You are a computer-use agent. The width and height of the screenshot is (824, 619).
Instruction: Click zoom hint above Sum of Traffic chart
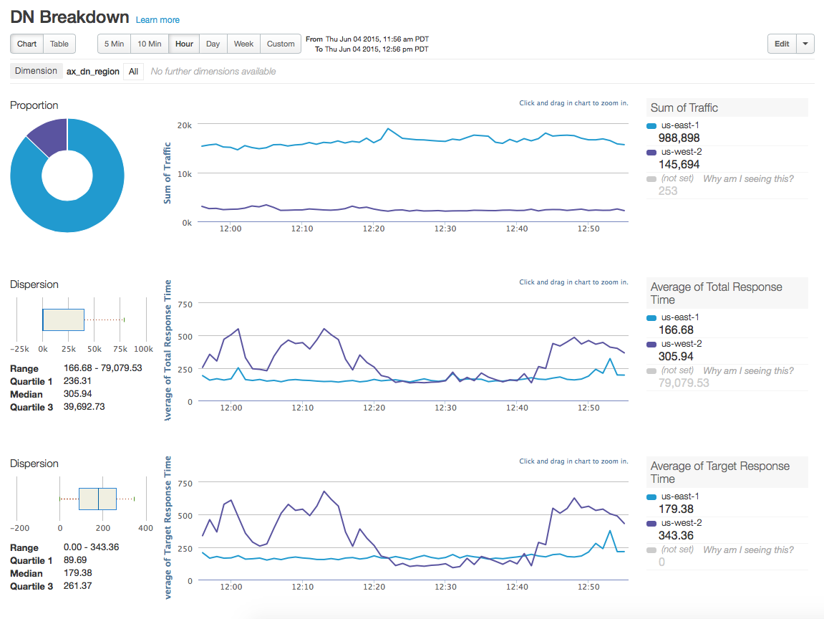(x=573, y=103)
